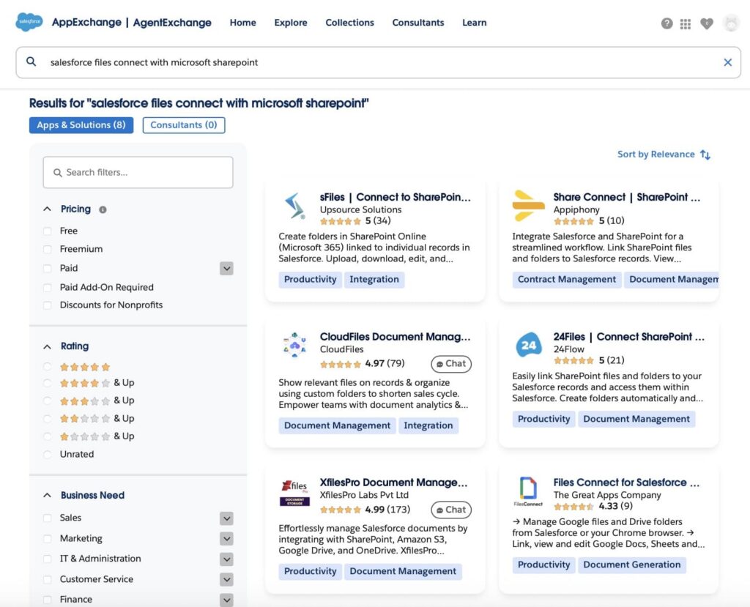Viewport: 750px width, 607px height.
Task: Select two stars & Up rating
Action: tap(48, 419)
